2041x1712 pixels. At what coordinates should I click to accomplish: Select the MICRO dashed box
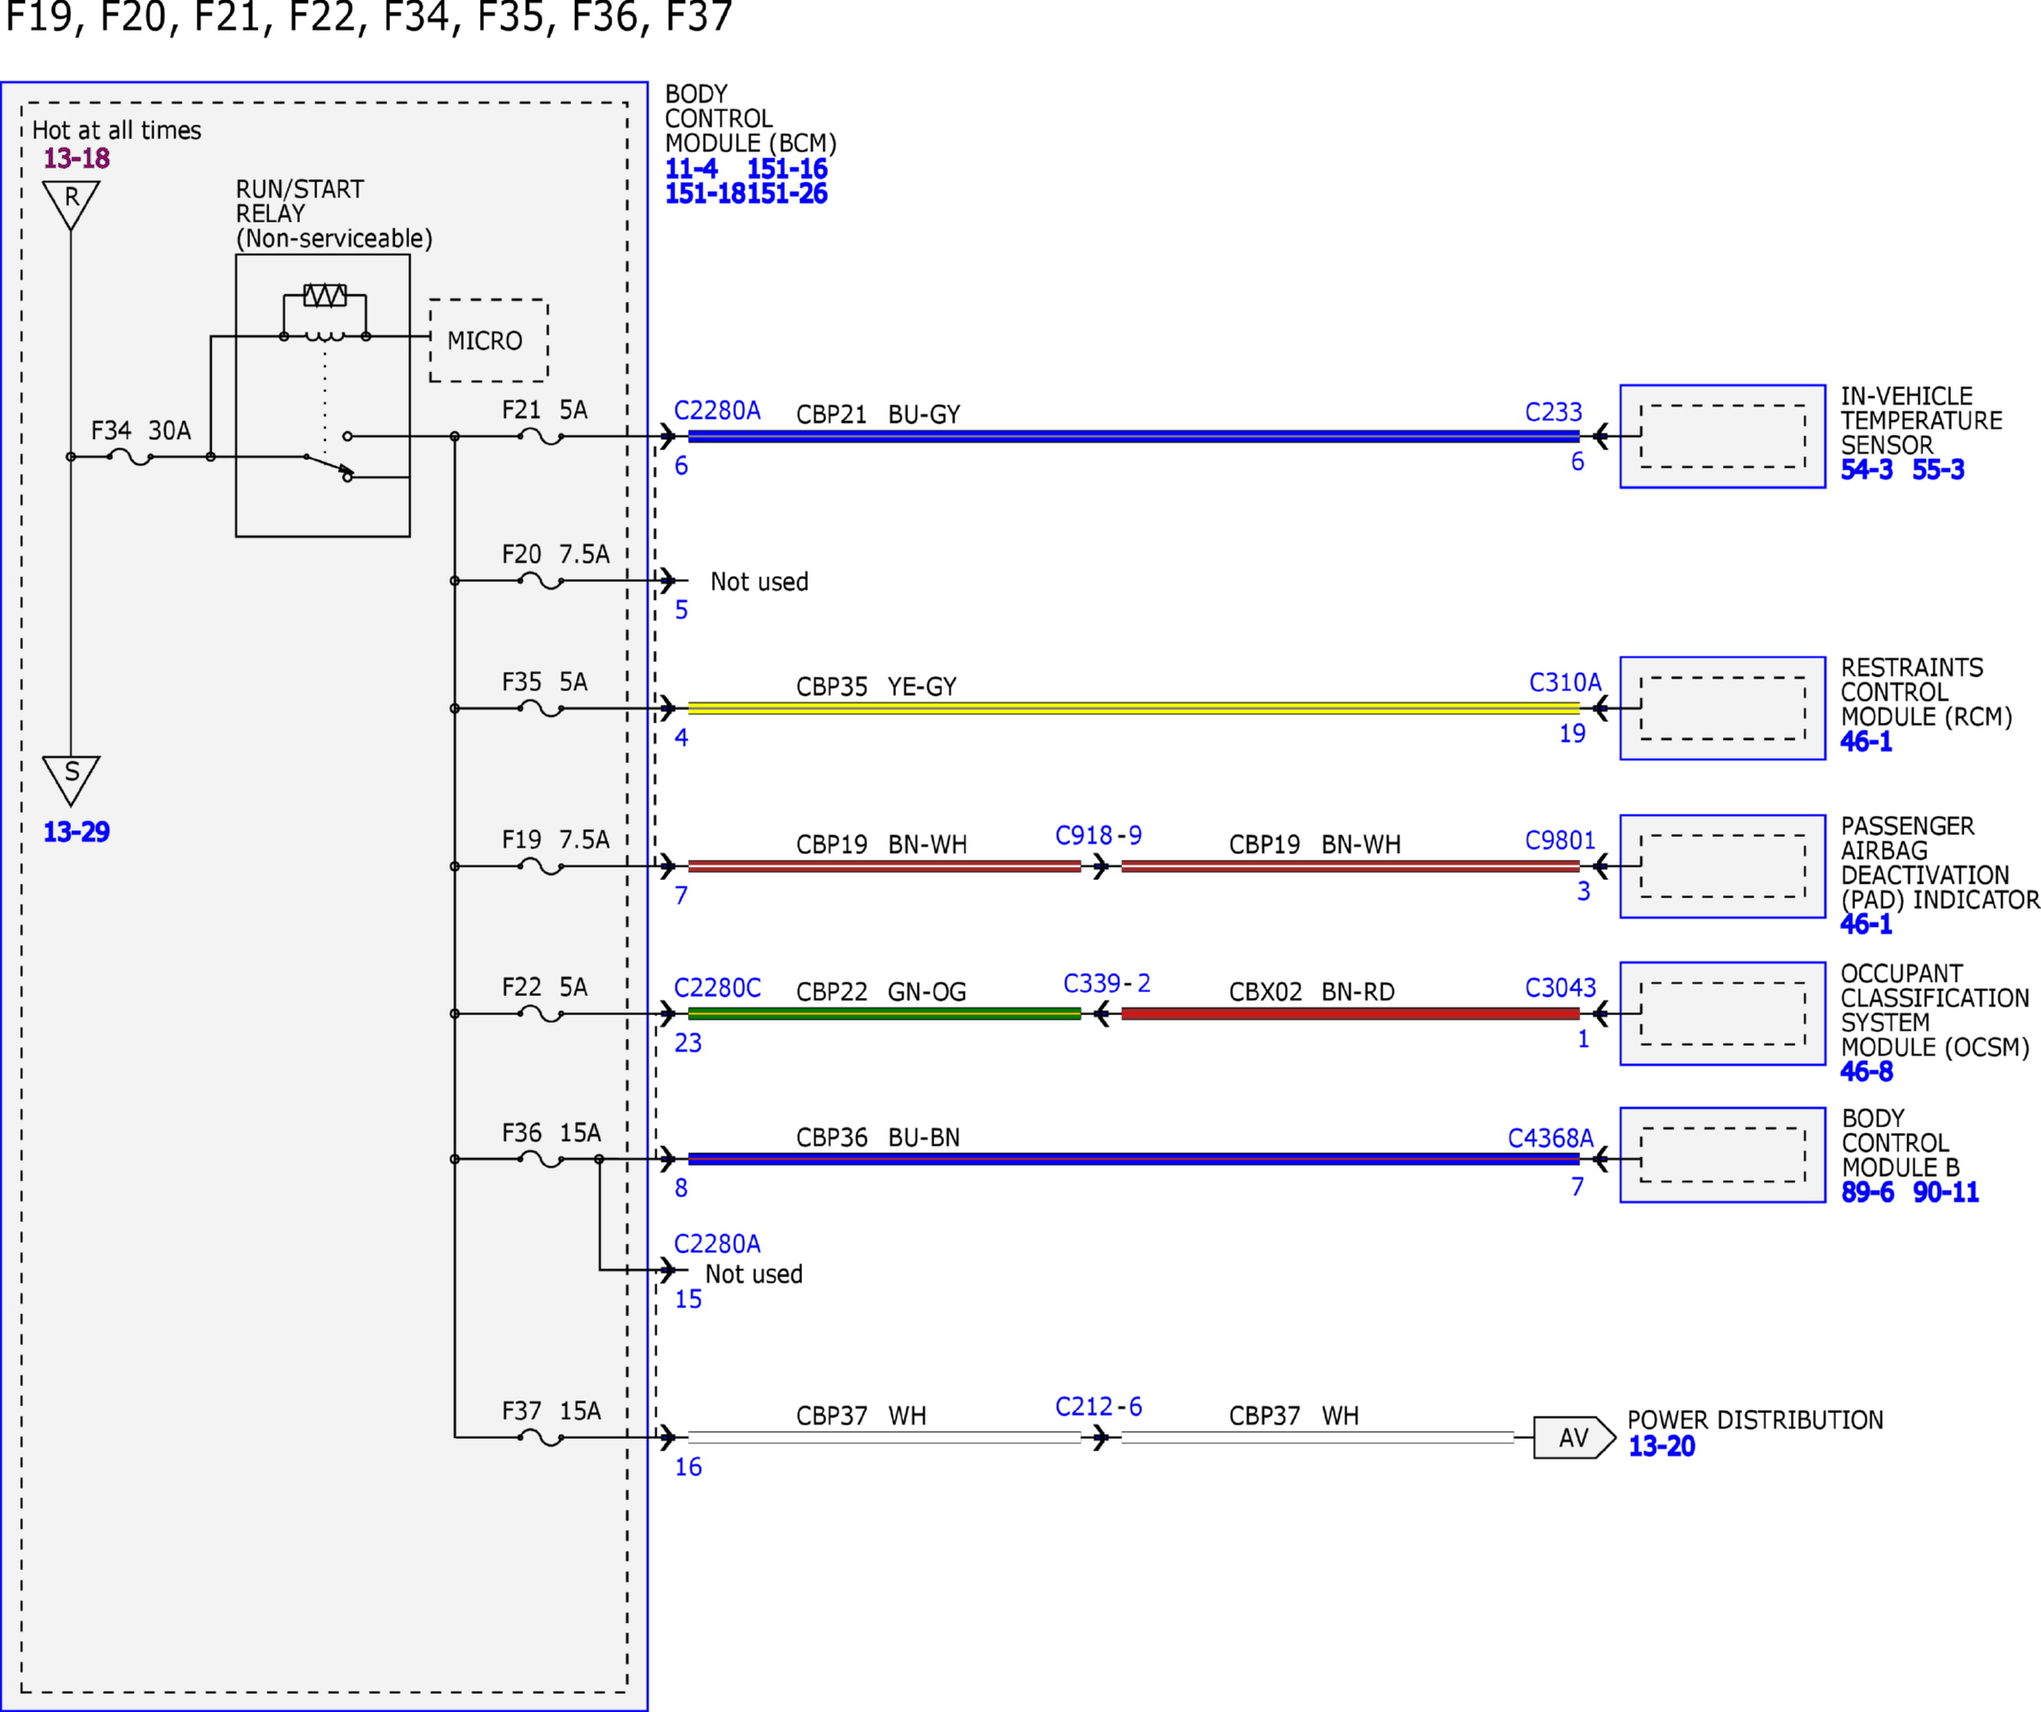pos(489,340)
